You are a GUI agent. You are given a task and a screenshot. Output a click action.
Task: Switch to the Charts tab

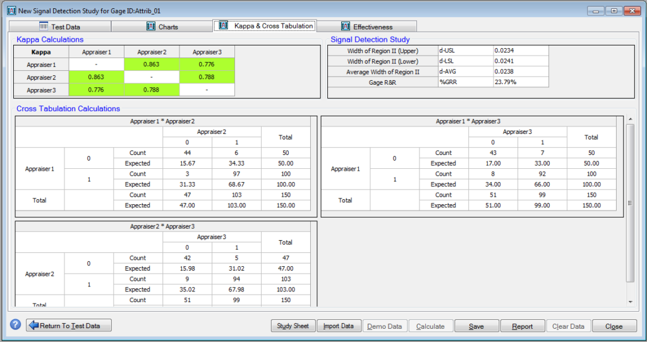pos(162,27)
